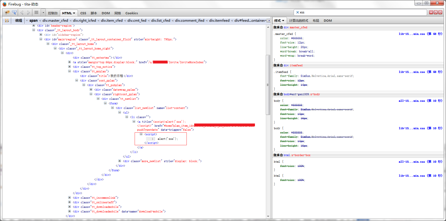Image resolution: width=446 pixels, height=221 pixels.
Task: Collapse the list_newlist div node
Action: tap(112, 108)
